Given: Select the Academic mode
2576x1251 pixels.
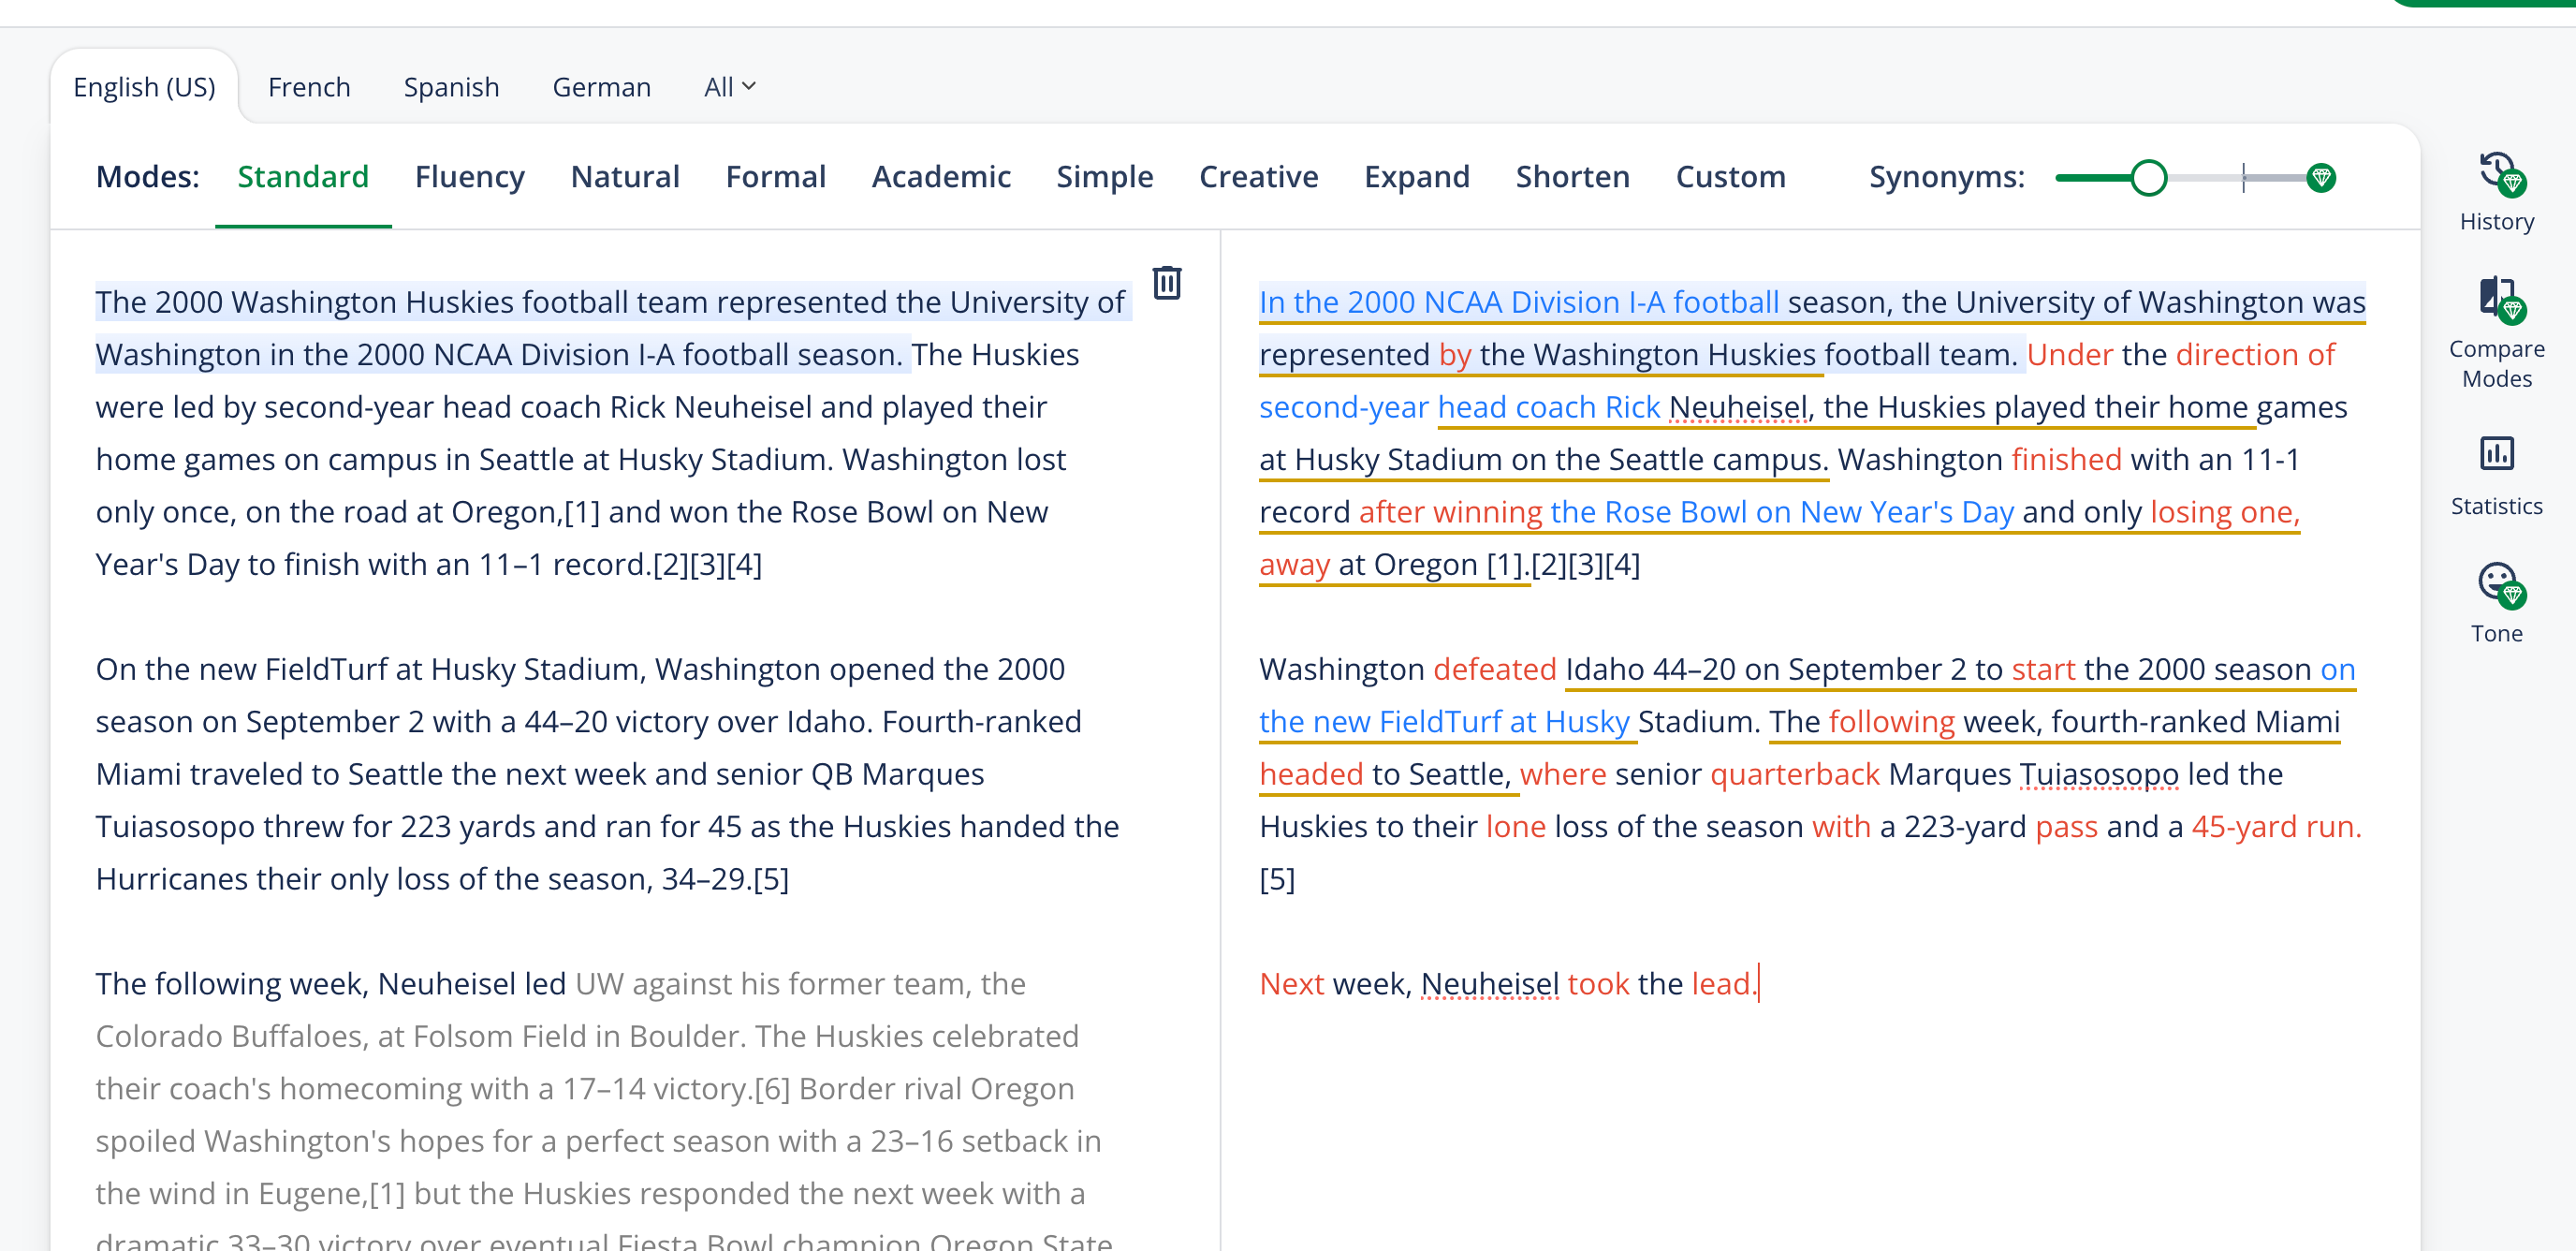Looking at the screenshot, I should [x=940, y=177].
